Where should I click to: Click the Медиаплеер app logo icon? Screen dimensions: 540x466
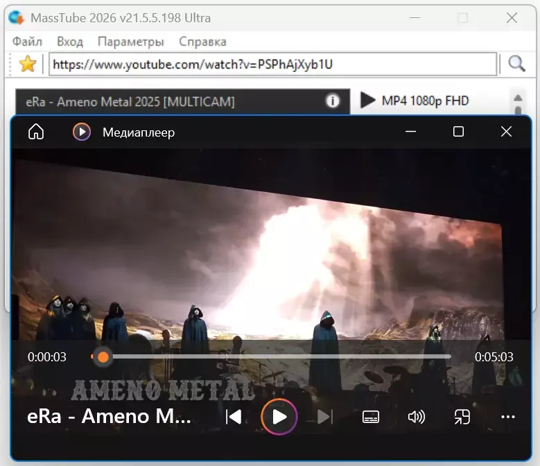pyautogui.click(x=82, y=132)
